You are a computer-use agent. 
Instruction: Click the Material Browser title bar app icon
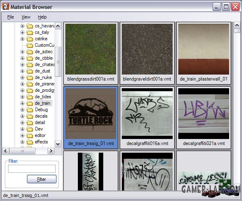tap(6, 6)
